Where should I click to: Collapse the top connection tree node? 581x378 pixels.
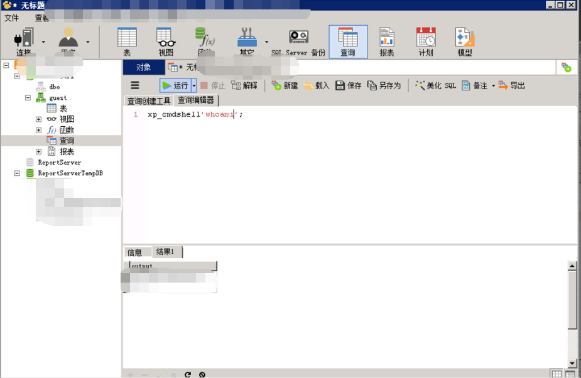(x=6, y=65)
